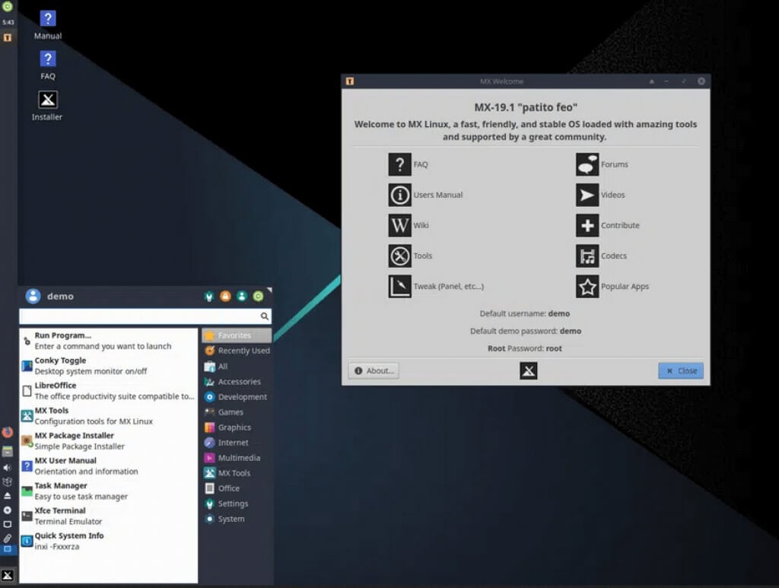
Task: Click the MX logo icon at the bottom of MX Welcome
Action: 528,370
